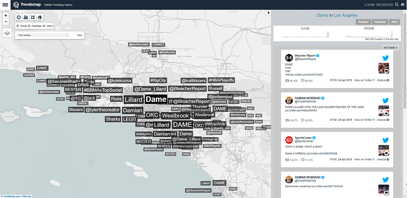Click retweet icon showing 20,673
Screen dimensions: 407x198
(x=287, y=120)
